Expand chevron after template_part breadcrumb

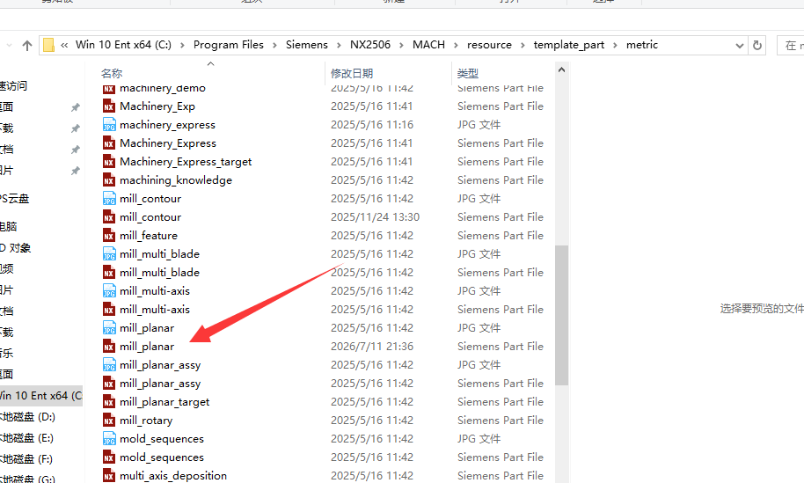615,45
